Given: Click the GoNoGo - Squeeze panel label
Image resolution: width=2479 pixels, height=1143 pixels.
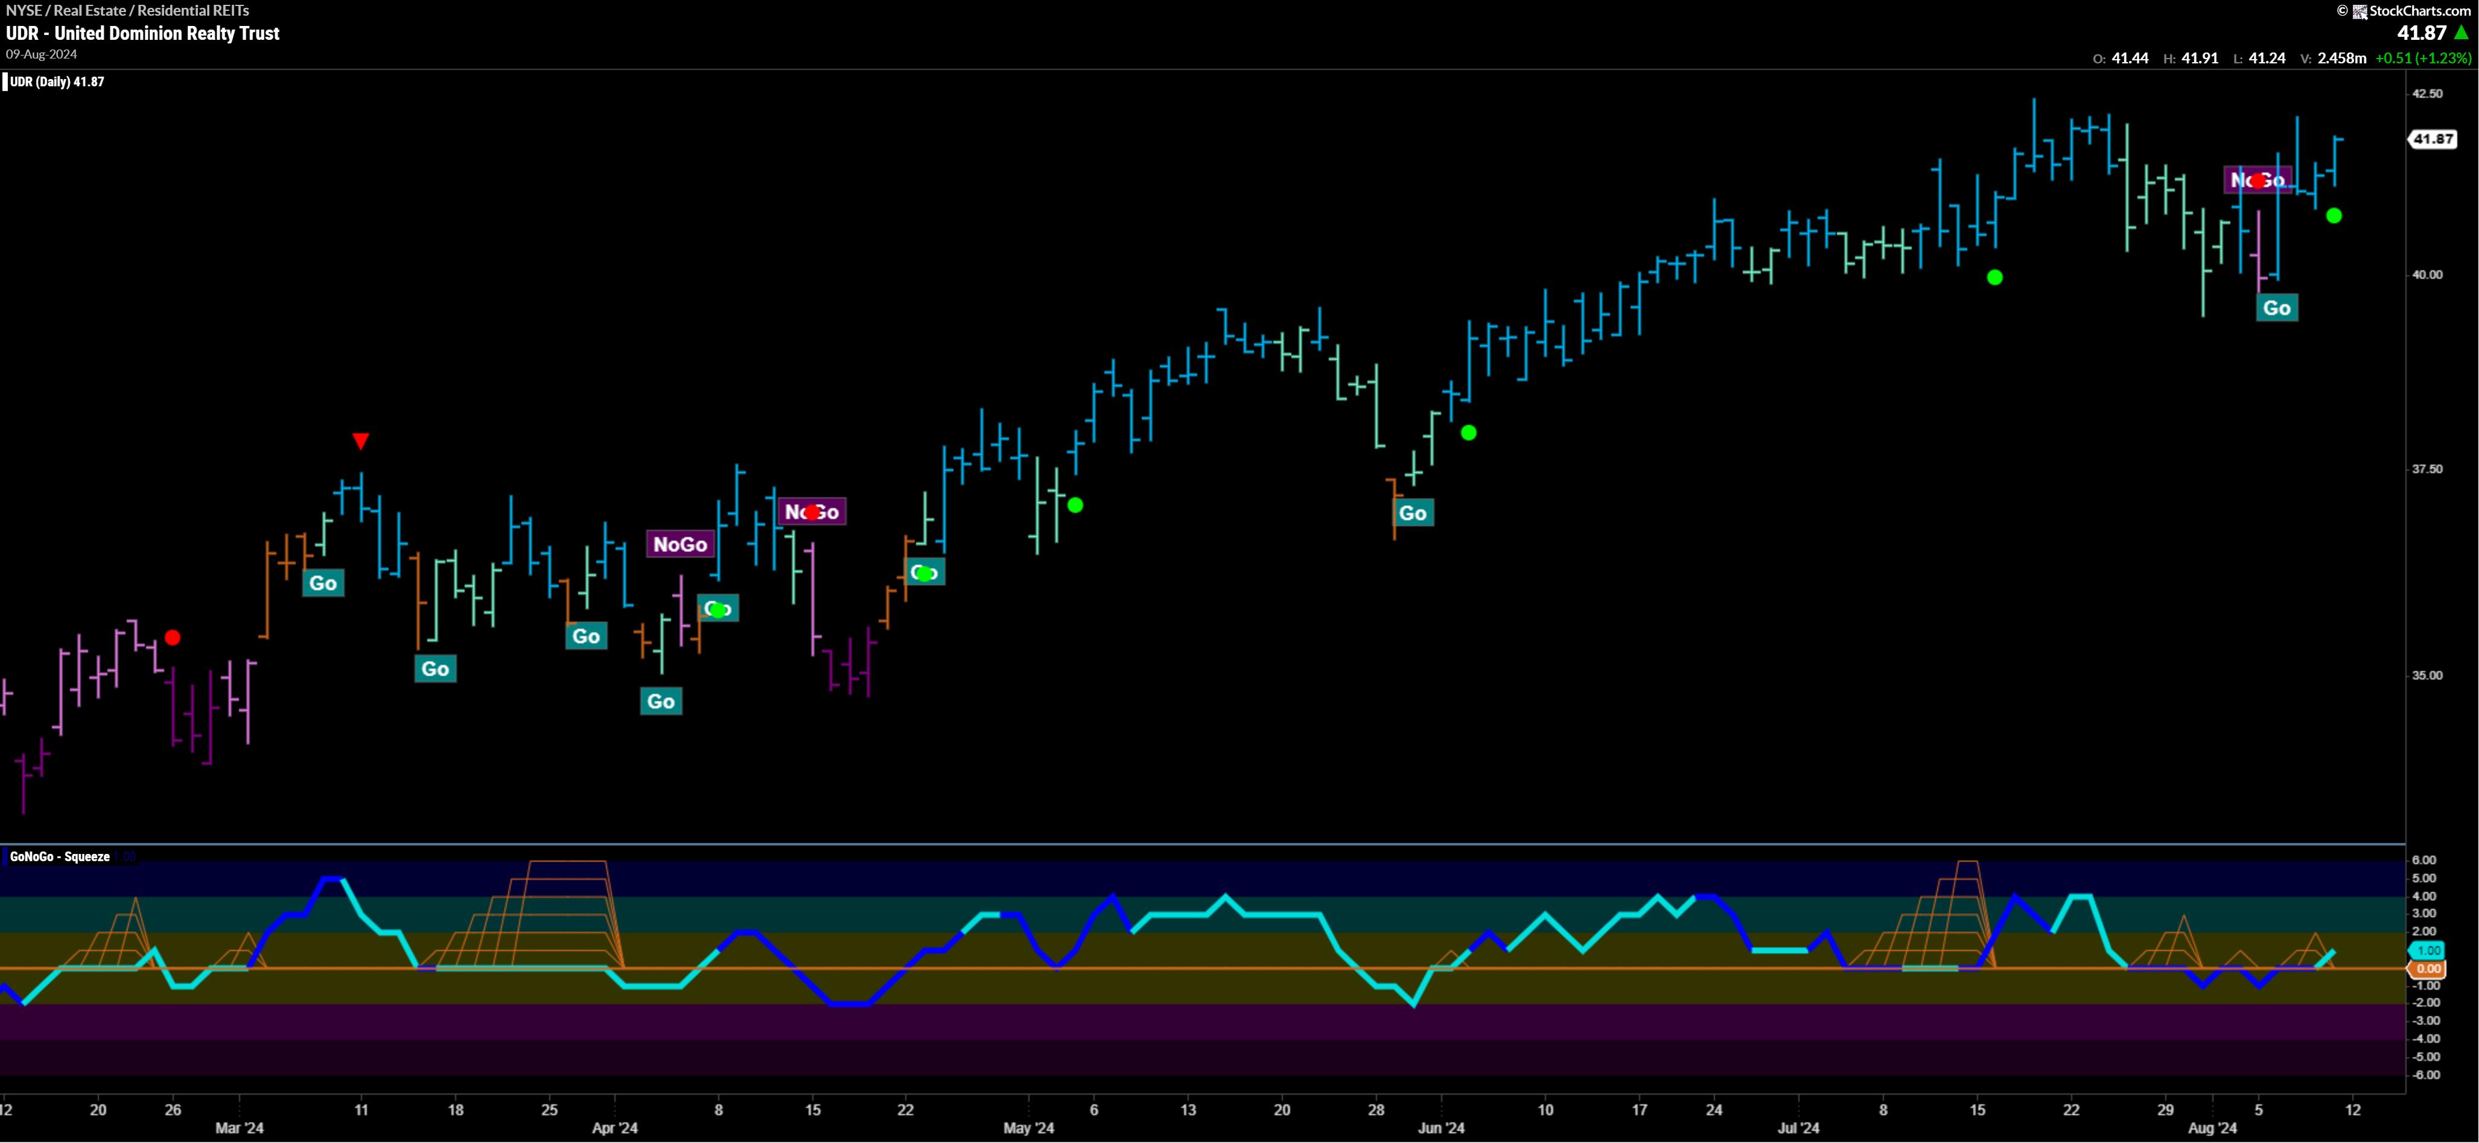Looking at the screenshot, I should coord(60,856).
